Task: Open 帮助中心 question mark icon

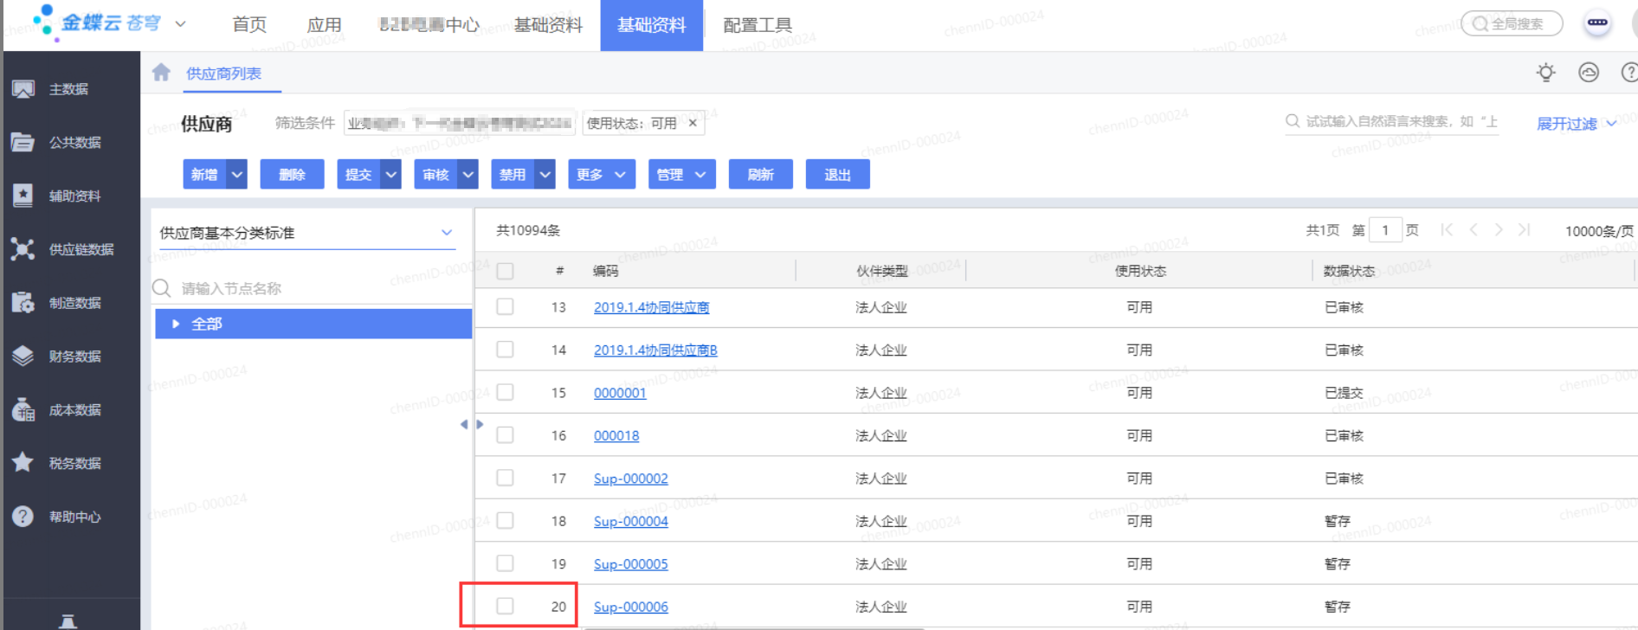Action: coord(23,517)
